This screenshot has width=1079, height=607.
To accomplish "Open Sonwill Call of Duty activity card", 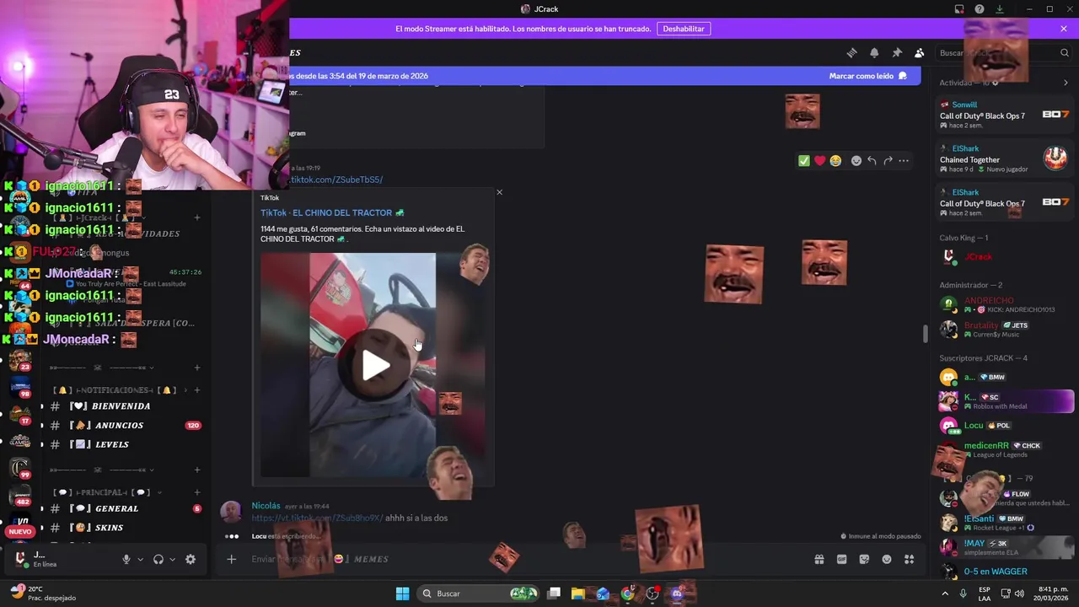I will 1005,115.
